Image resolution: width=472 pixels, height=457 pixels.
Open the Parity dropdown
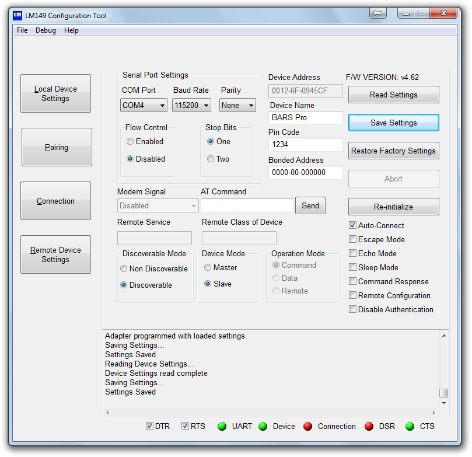(x=238, y=106)
